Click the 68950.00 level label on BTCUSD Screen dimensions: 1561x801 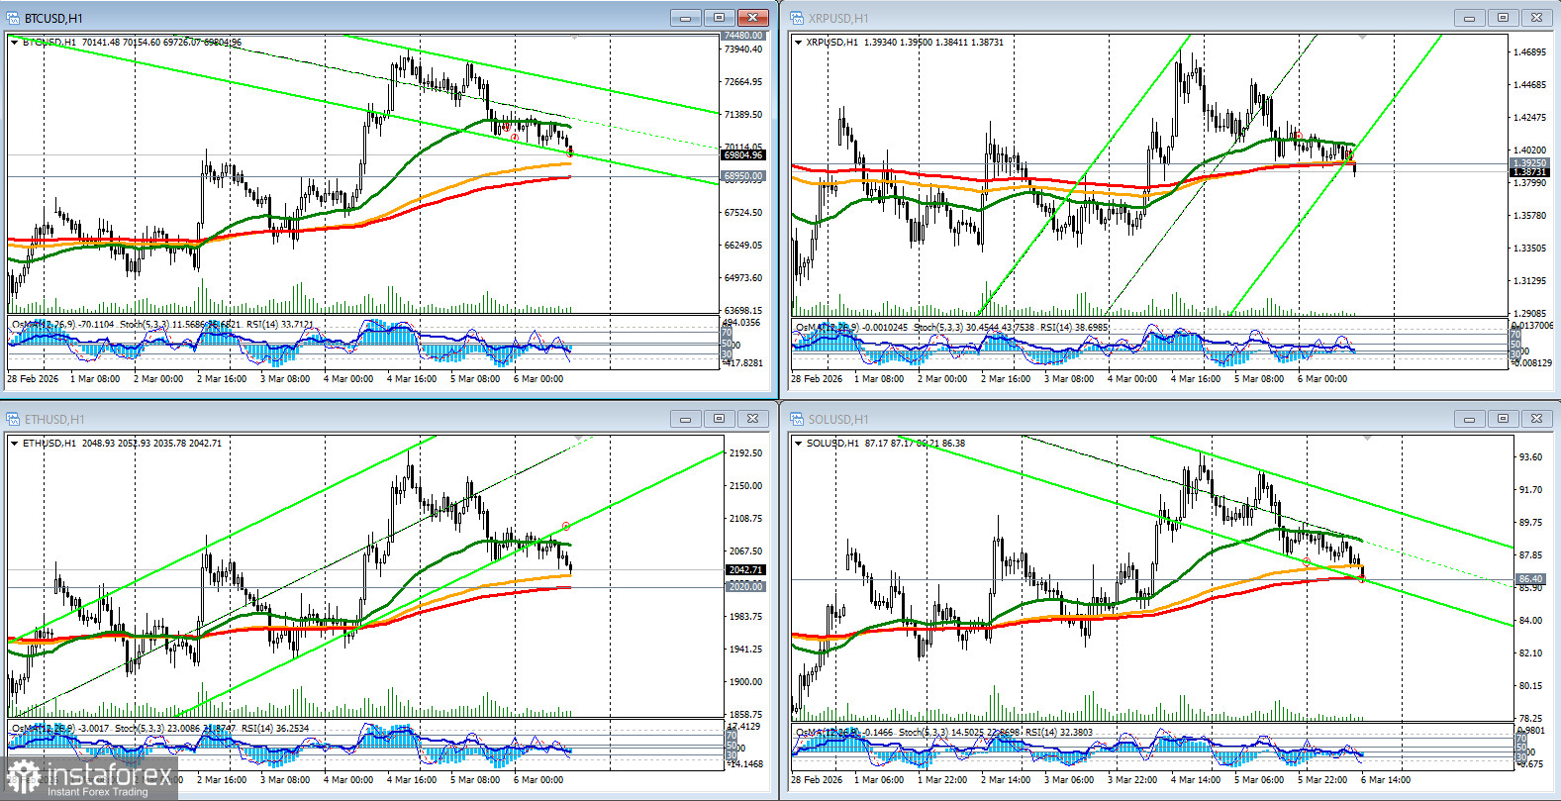pyautogui.click(x=742, y=176)
